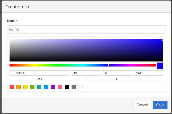The width and height of the screenshot is (172, 114).
Task: Edit the G green value field
Action: pyautogui.click(x=117, y=73)
